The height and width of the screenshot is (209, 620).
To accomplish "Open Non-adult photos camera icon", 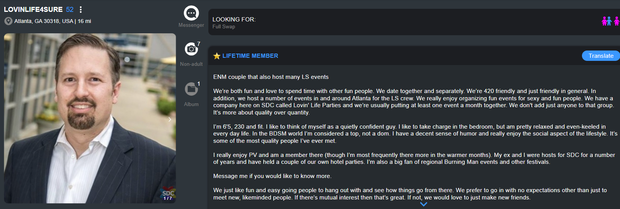I will [x=191, y=49].
